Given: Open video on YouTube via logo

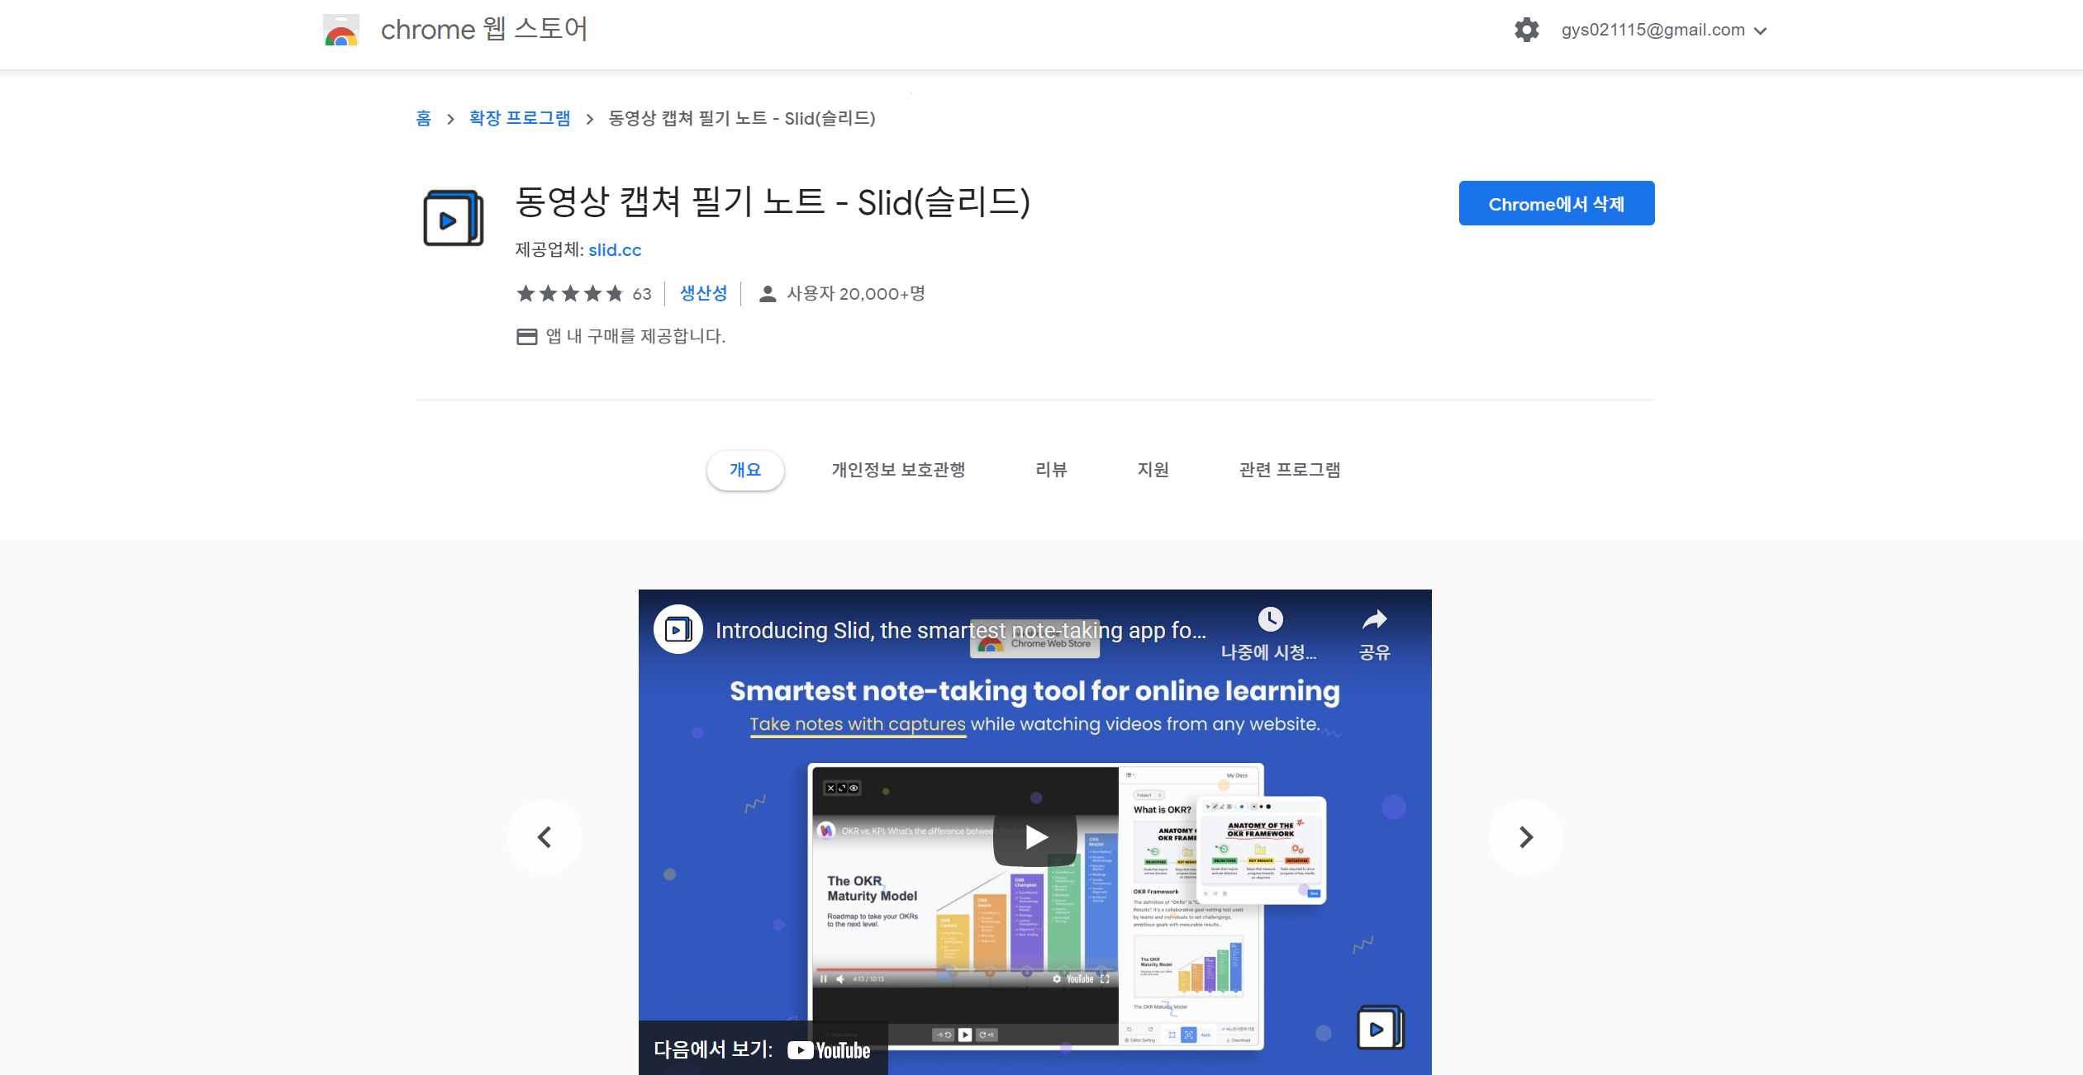Looking at the screenshot, I should click(x=829, y=1050).
